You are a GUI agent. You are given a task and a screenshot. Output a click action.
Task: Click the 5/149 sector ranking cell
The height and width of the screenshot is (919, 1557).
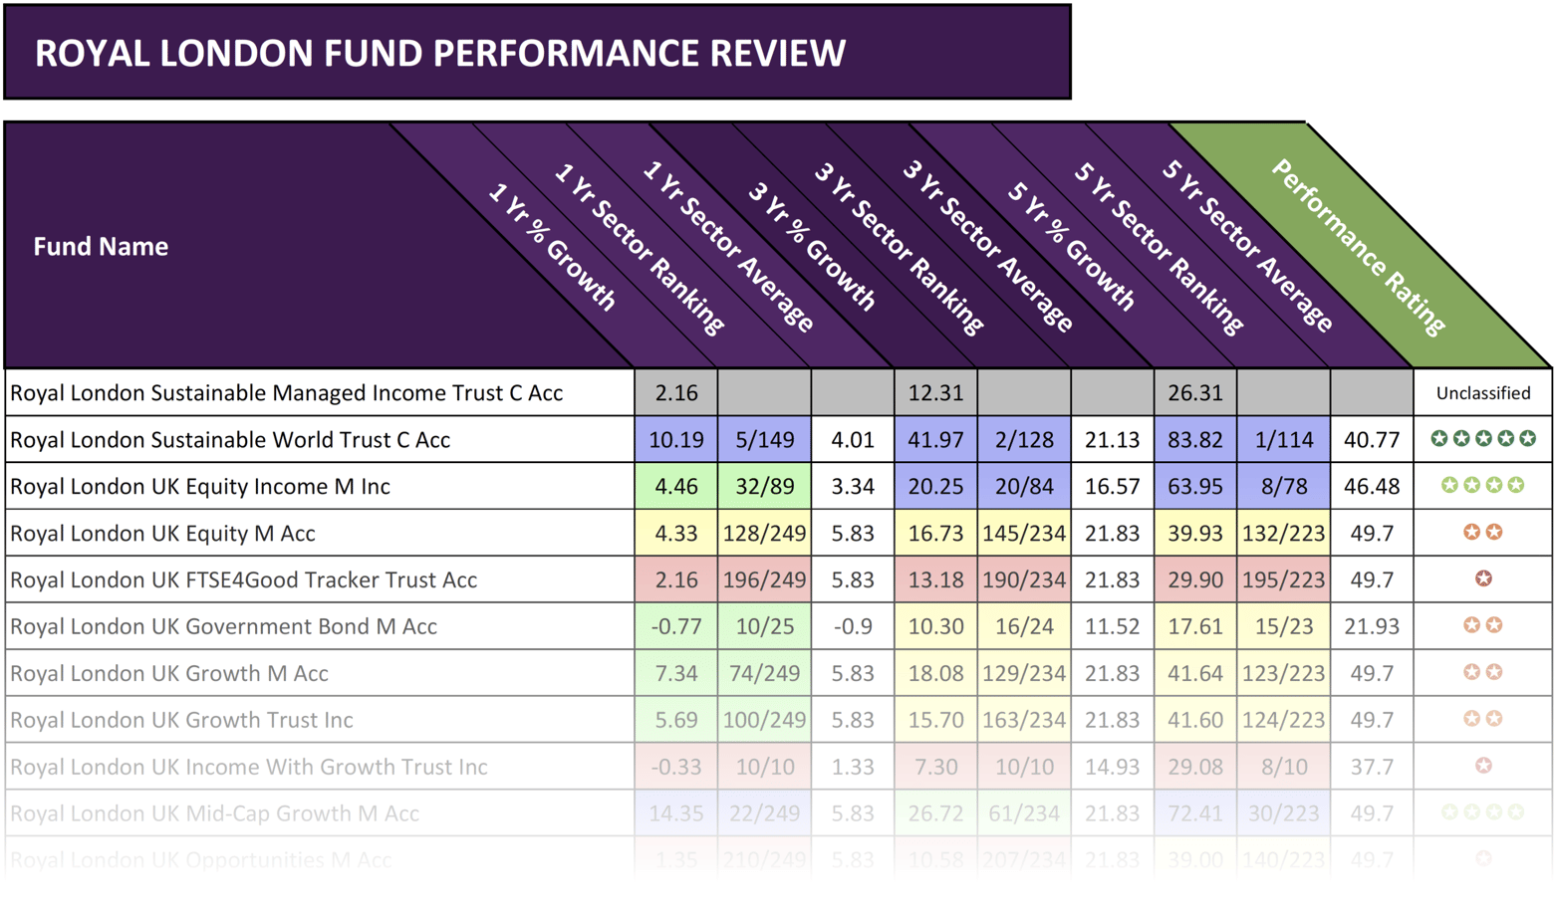point(765,440)
